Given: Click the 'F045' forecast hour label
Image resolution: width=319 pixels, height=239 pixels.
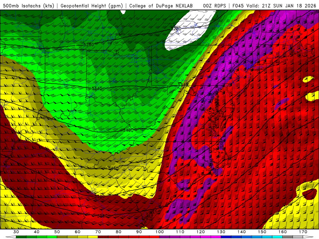Looking at the screenshot, I should click(238, 6).
